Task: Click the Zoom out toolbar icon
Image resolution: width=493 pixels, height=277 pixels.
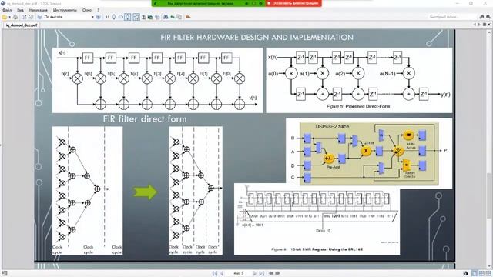Action: point(39,17)
